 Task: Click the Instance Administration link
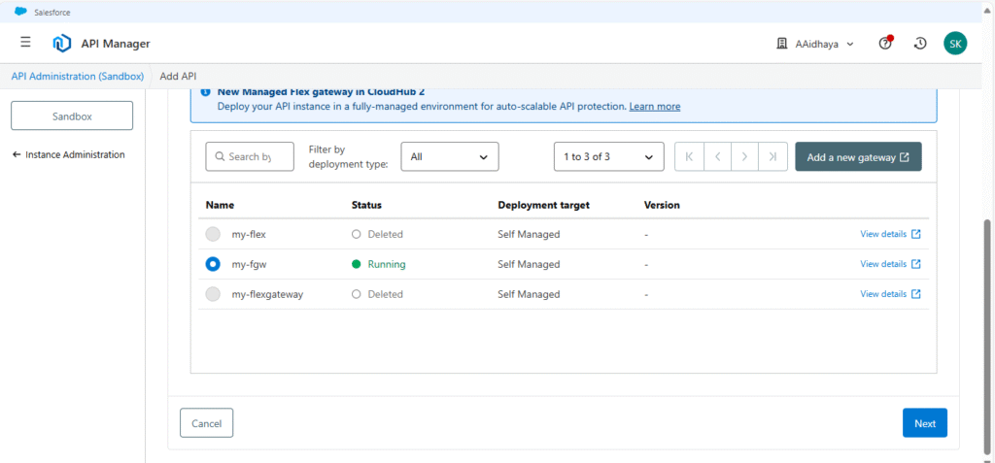(x=75, y=154)
